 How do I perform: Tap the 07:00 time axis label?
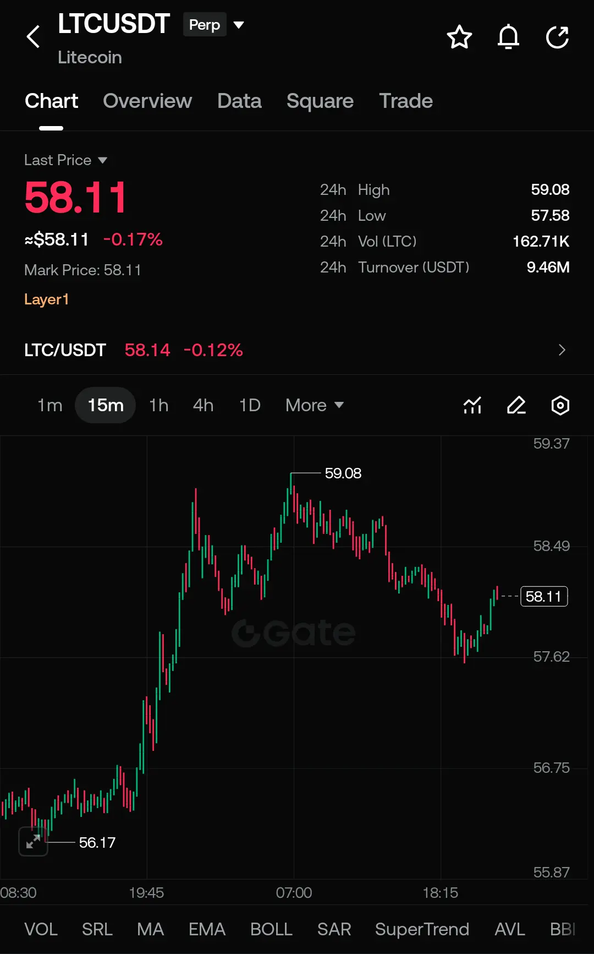click(x=294, y=893)
